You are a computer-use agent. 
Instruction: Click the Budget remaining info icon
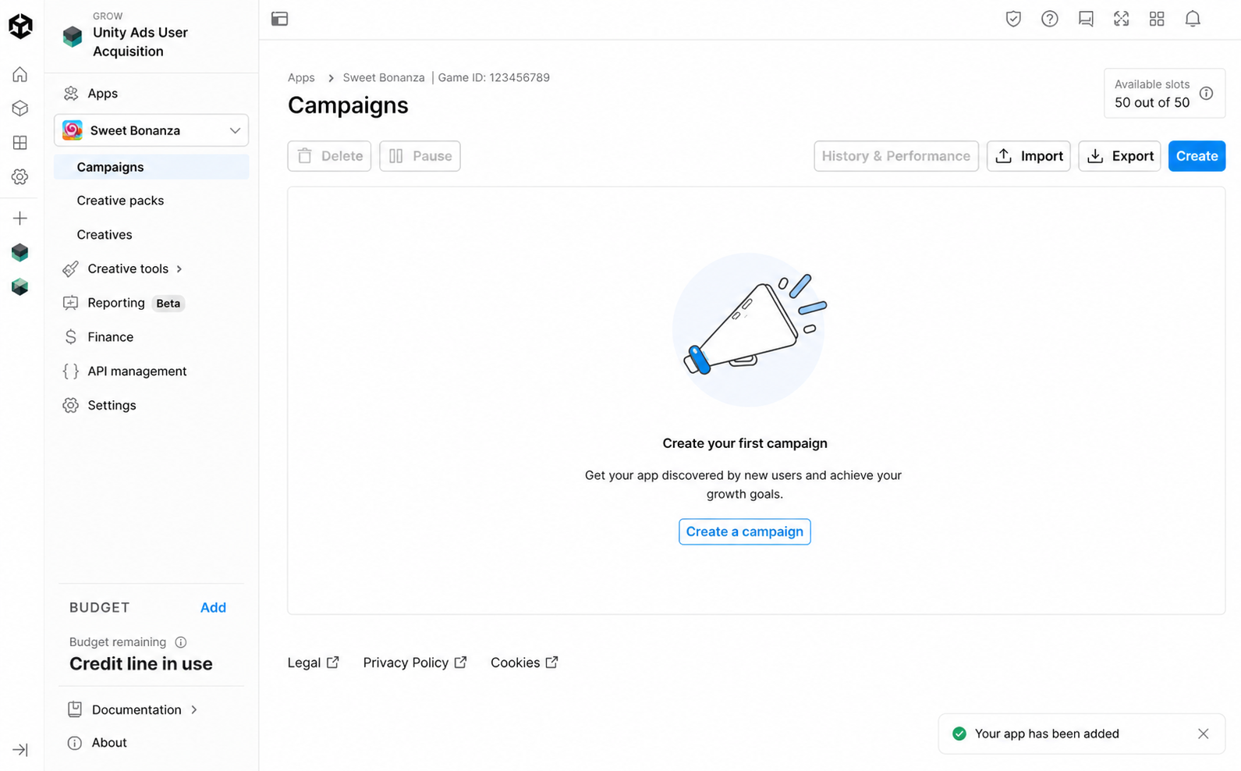click(x=181, y=642)
